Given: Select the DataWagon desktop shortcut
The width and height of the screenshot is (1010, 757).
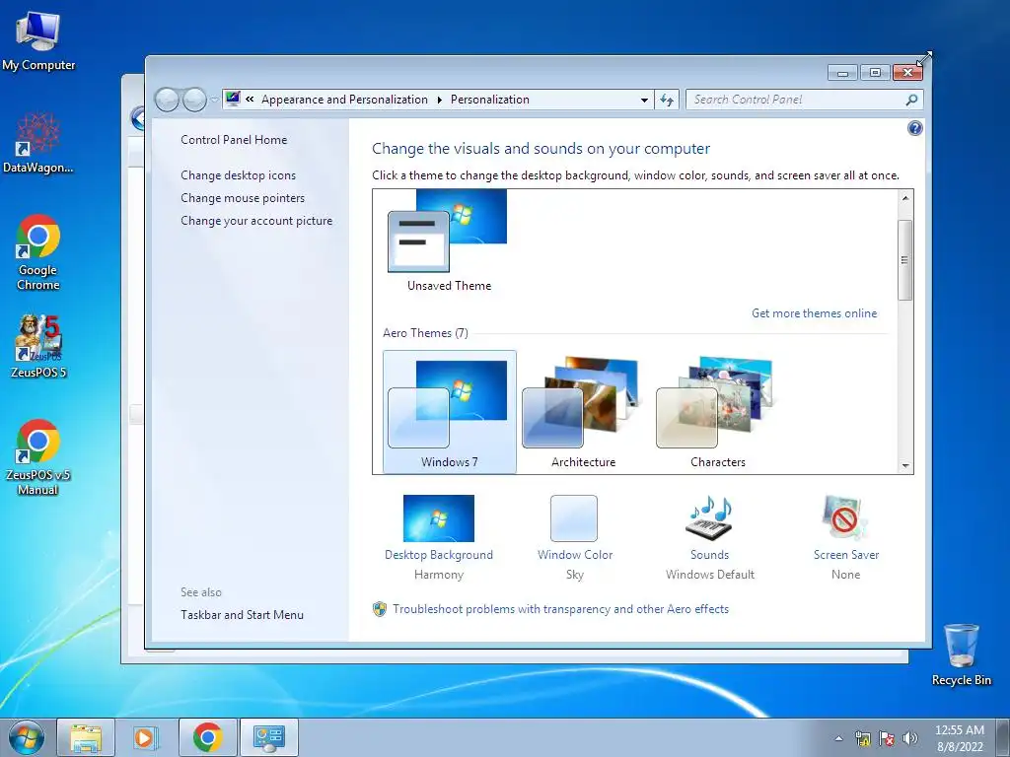Looking at the screenshot, I should pos(38,143).
